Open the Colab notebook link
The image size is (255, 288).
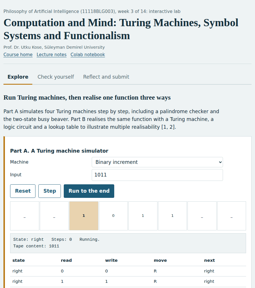[x=88, y=54]
